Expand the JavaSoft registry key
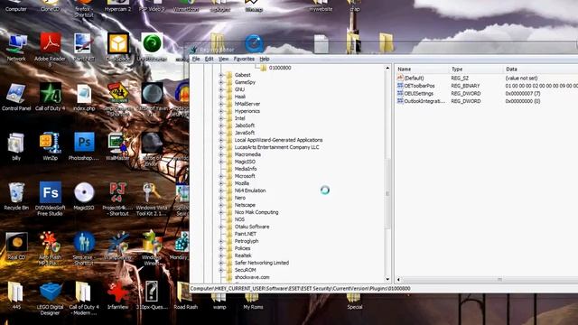This screenshot has height=325, width=578. coord(220,133)
